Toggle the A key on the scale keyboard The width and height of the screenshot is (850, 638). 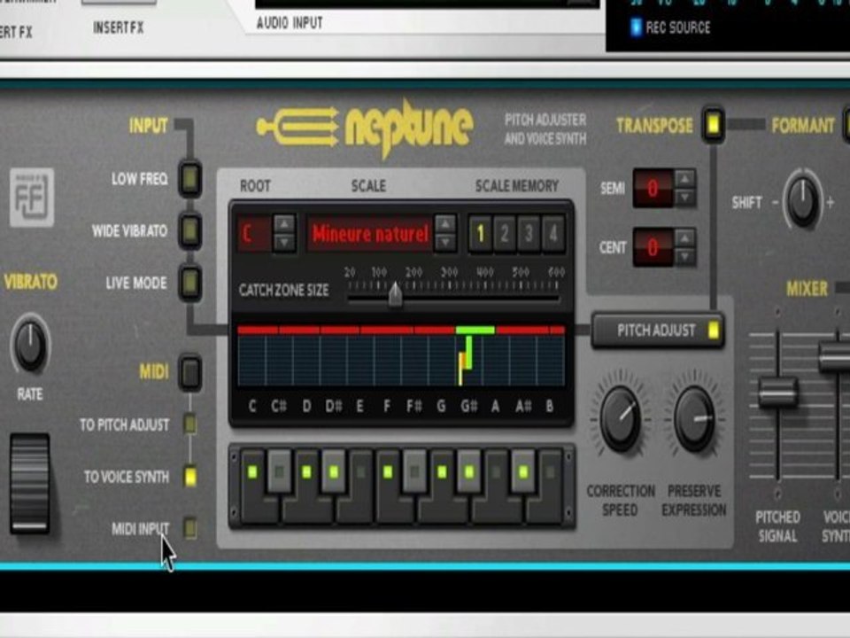[496, 486]
